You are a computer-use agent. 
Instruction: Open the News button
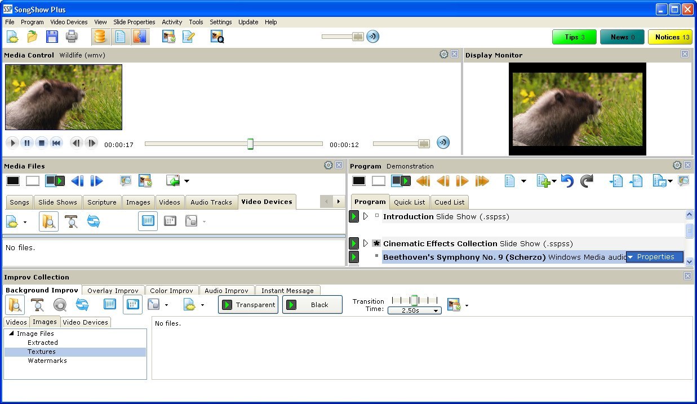tap(623, 37)
